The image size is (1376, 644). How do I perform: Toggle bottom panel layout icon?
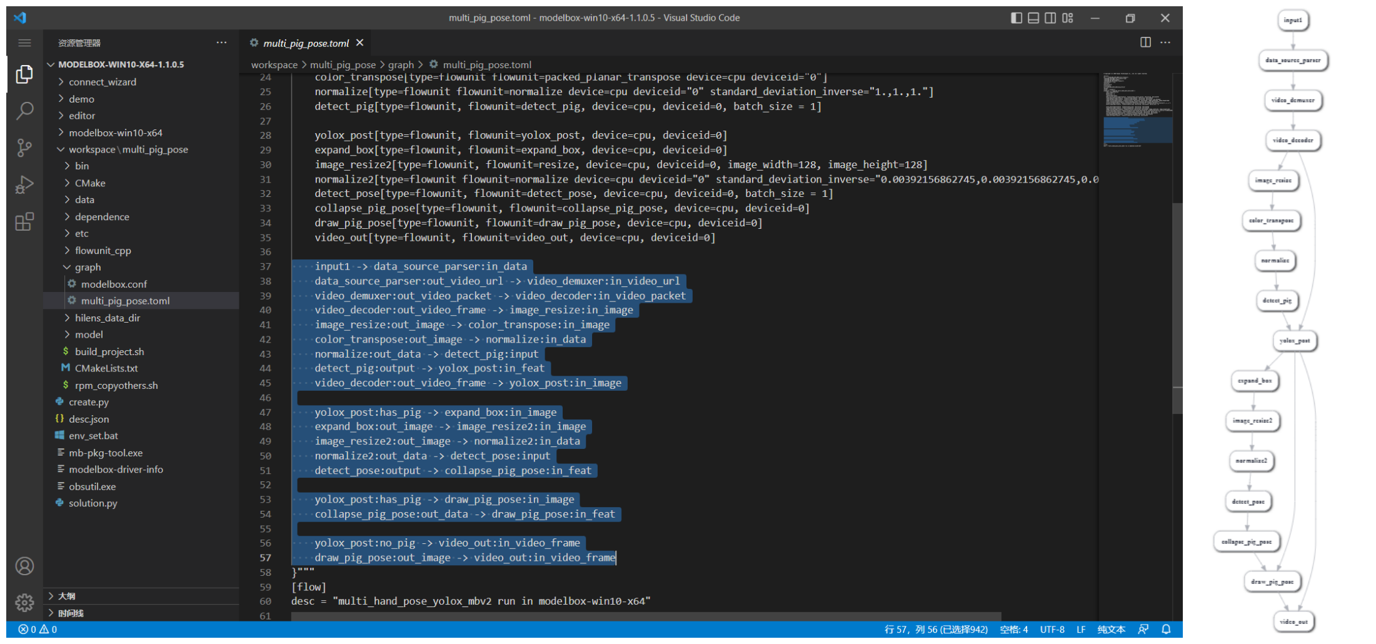(1033, 18)
